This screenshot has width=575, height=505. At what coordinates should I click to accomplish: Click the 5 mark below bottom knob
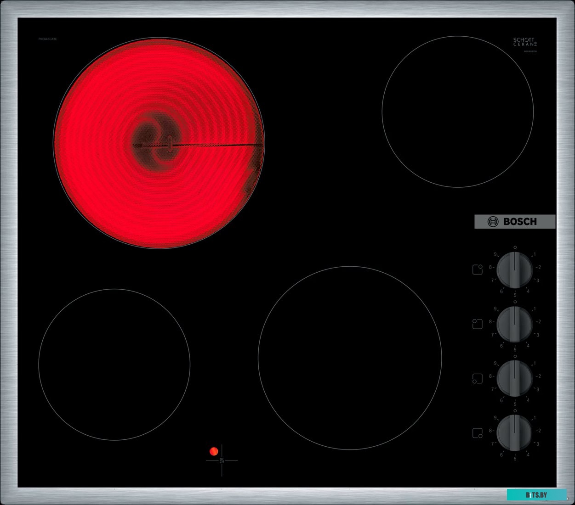click(x=515, y=458)
